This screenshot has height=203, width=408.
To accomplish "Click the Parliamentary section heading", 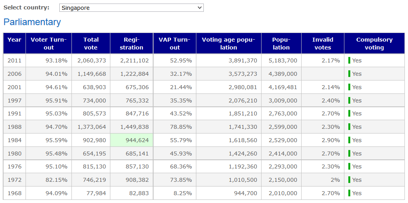I will tap(32, 22).
